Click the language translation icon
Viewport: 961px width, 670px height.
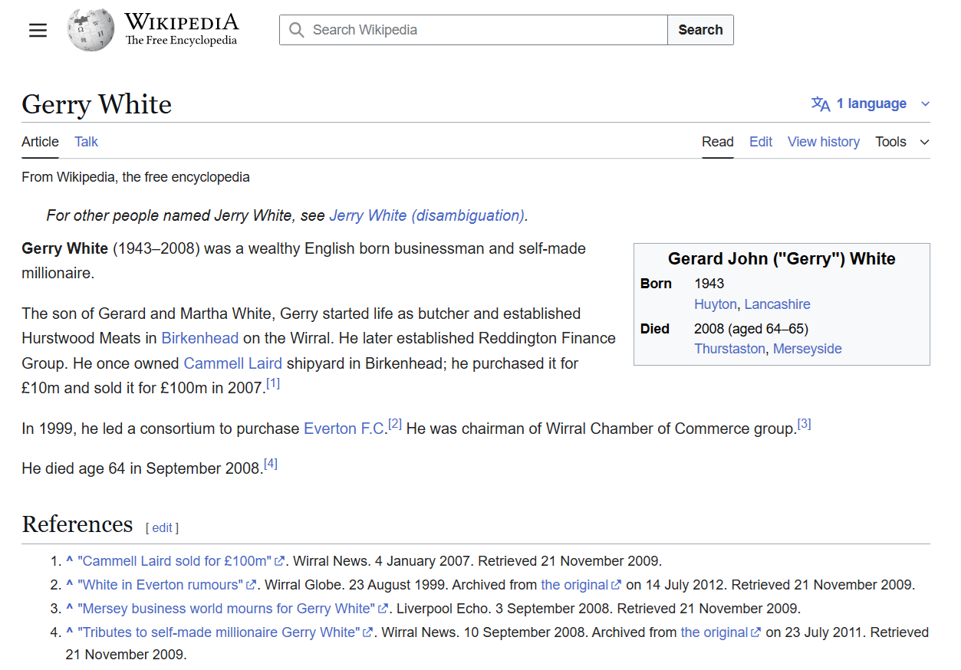coord(821,104)
